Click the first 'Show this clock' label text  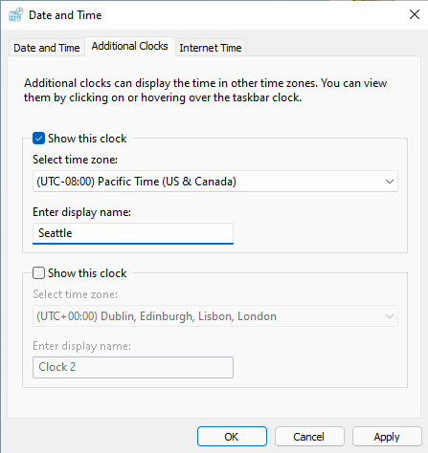[87, 139]
